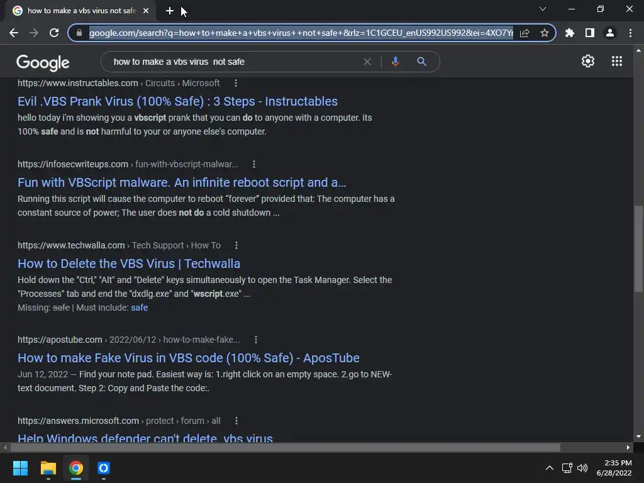
Task: Click the forward navigation arrow
Action: click(34, 33)
